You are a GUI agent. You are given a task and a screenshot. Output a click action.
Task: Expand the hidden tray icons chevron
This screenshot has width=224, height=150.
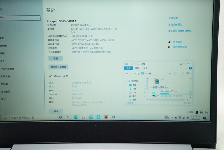(x=172, y=118)
